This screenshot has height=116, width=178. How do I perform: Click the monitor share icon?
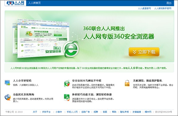tap(7, 83)
